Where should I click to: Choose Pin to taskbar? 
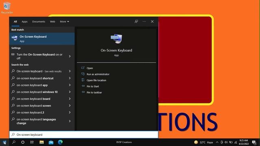pos(94,92)
